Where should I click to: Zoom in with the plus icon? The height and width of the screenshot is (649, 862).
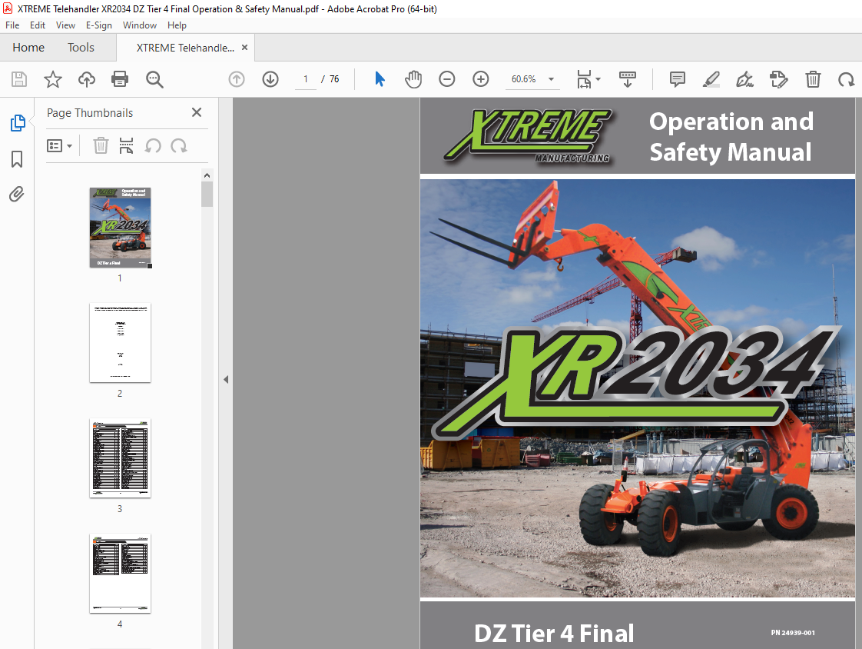coord(480,79)
